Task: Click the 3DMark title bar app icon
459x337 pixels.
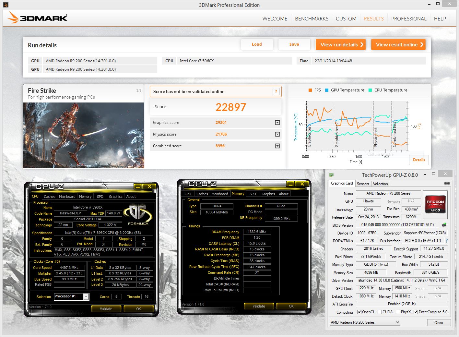Action: pos(6,5)
